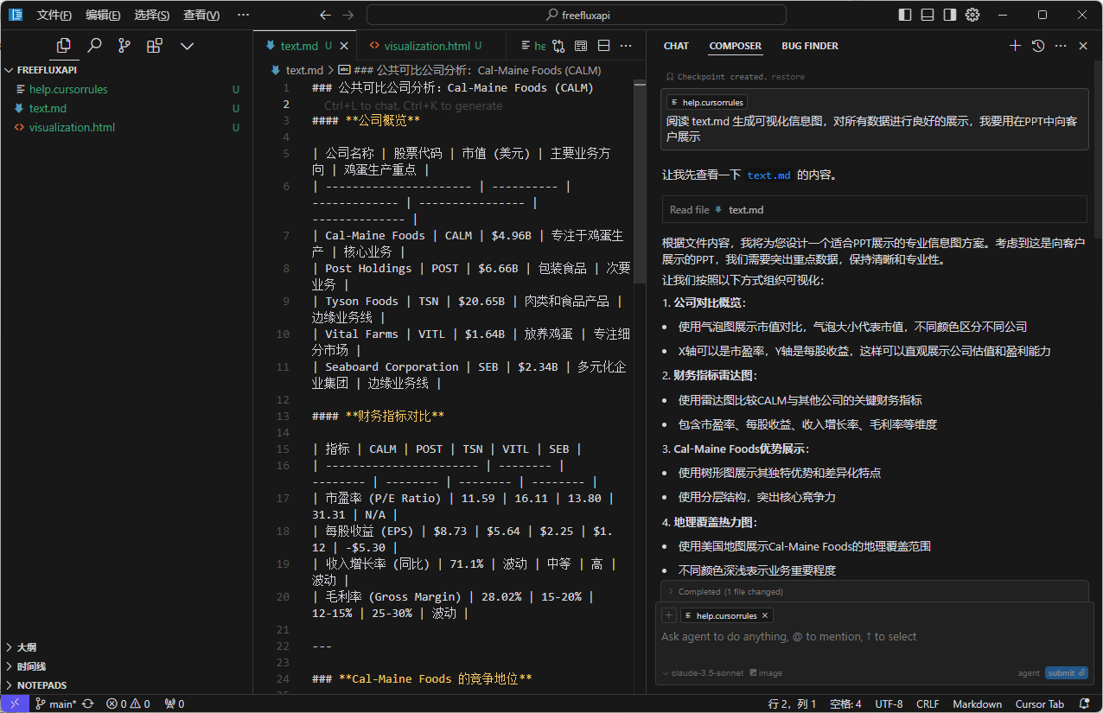Toggle the secondary sidebar layout icon
The height and width of the screenshot is (713, 1103).
point(950,15)
